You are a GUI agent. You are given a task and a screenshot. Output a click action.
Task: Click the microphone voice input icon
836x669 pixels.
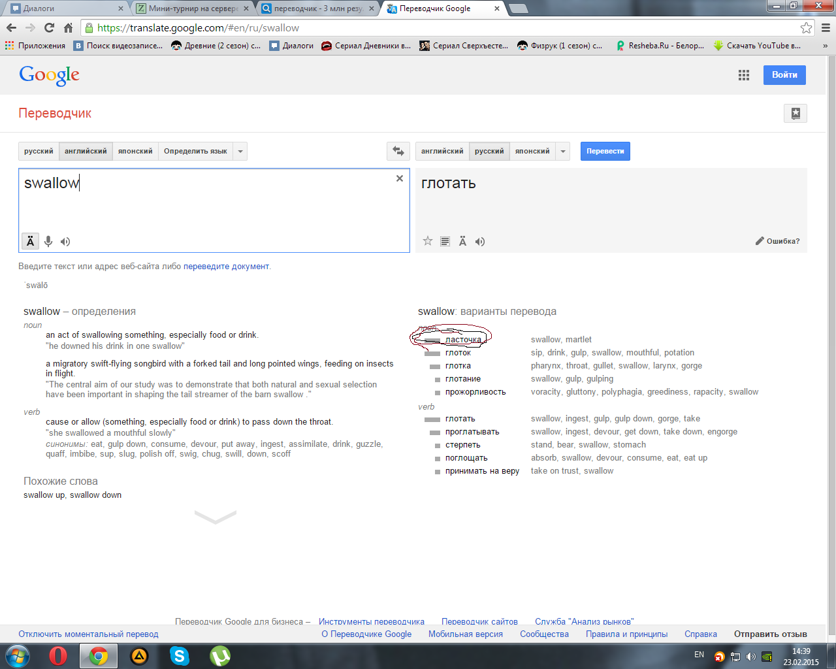click(48, 242)
